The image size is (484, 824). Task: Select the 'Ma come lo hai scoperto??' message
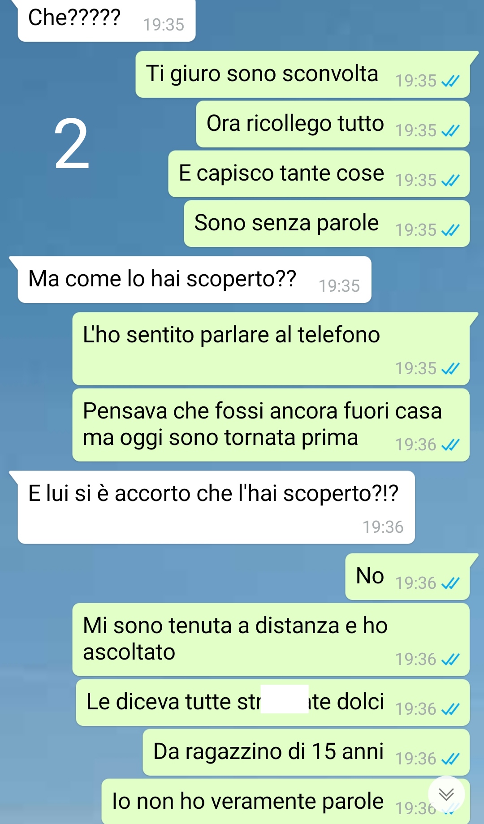(194, 280)
